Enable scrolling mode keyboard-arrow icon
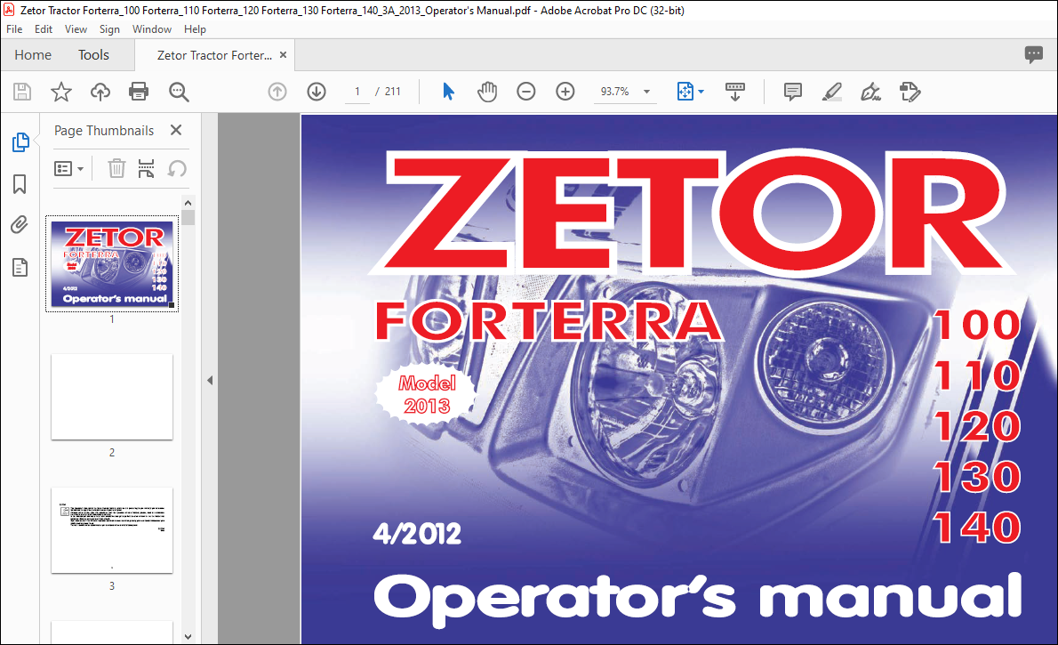1058x645 pixels. [734, 91]
